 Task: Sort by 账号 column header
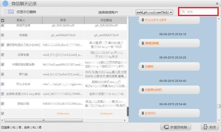point(63,20)
